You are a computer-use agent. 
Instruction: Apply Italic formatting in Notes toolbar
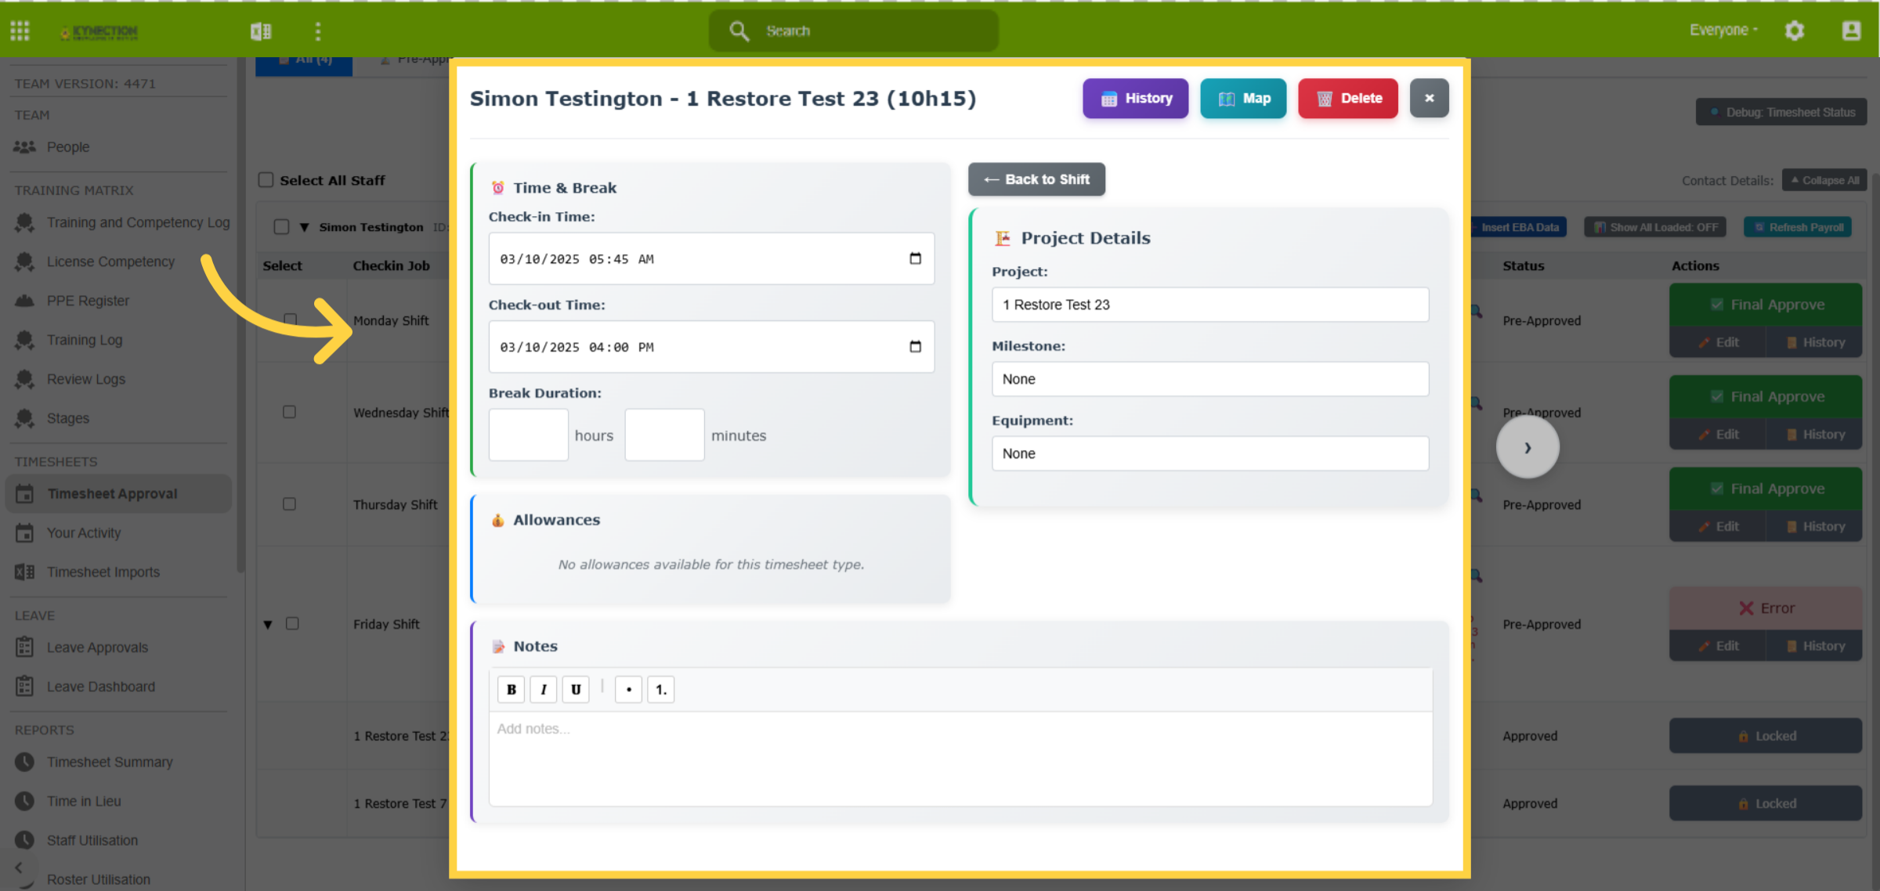(544, 690)
